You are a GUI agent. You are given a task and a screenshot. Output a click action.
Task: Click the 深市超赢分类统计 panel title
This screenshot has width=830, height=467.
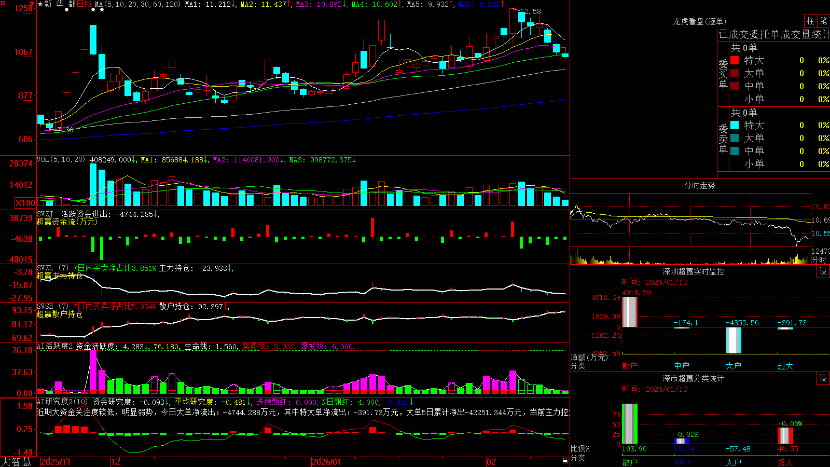click(x=693, y=378)
